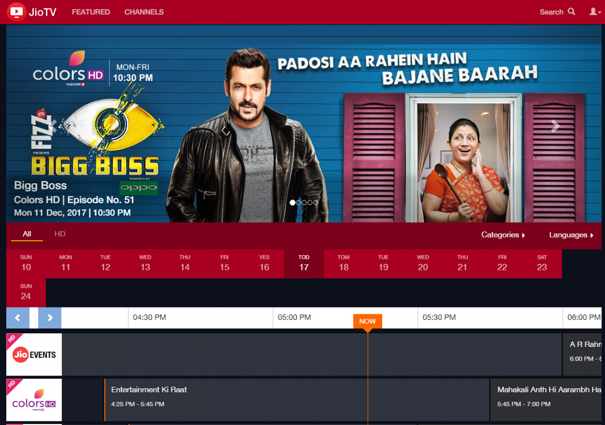
Task: Open the Mahakali Anth Hi Aarambh program
Action: click(x=546, y=400)
